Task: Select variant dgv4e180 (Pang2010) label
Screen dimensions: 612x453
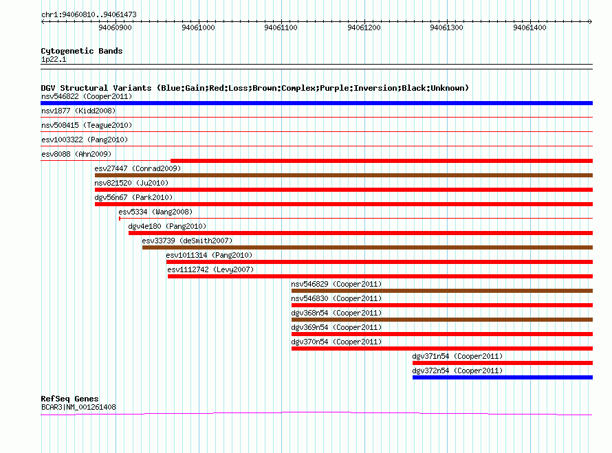Action: 168,226
